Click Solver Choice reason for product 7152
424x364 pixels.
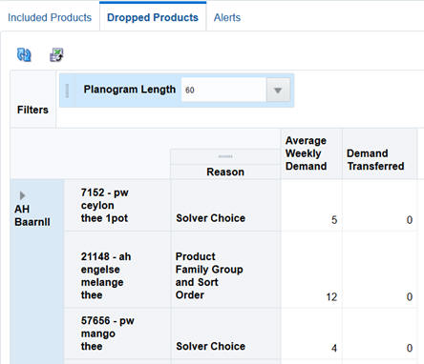210,218
